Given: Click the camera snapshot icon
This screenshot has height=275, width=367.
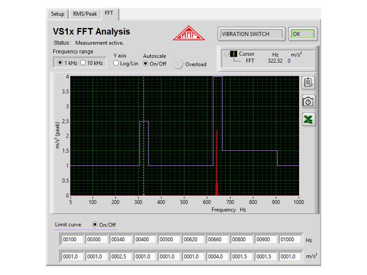Looking at the screenshot, I should click(x=308, y=102).
